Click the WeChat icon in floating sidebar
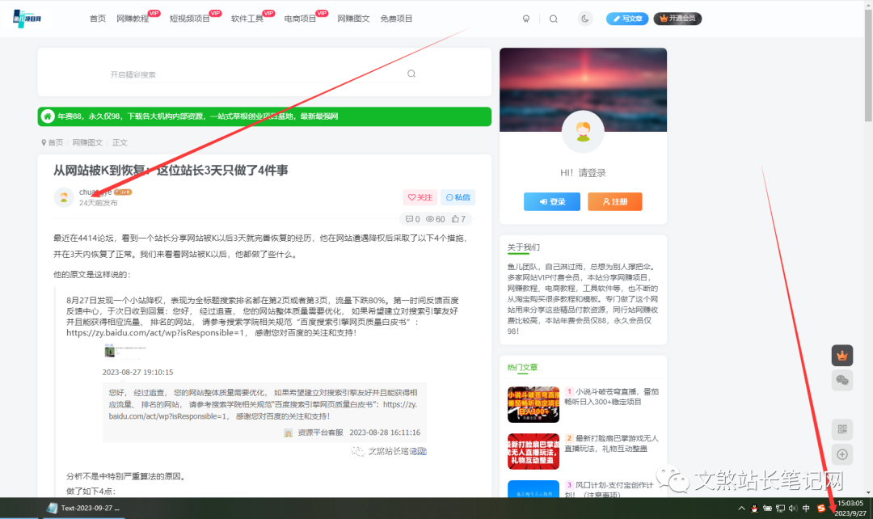 [x=841, y=380]
